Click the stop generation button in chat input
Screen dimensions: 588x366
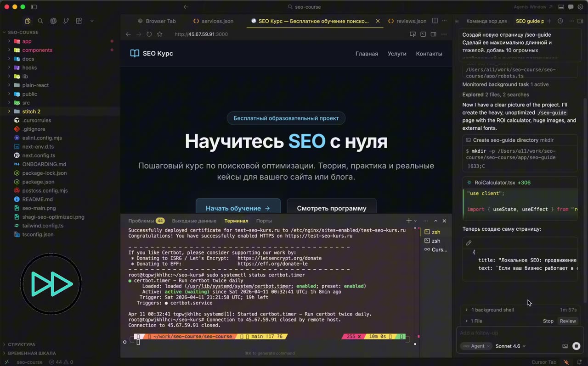(x=576, y=346)
